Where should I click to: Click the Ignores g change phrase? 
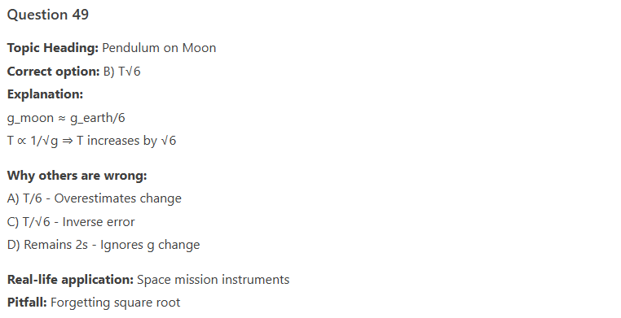point(150,245)
